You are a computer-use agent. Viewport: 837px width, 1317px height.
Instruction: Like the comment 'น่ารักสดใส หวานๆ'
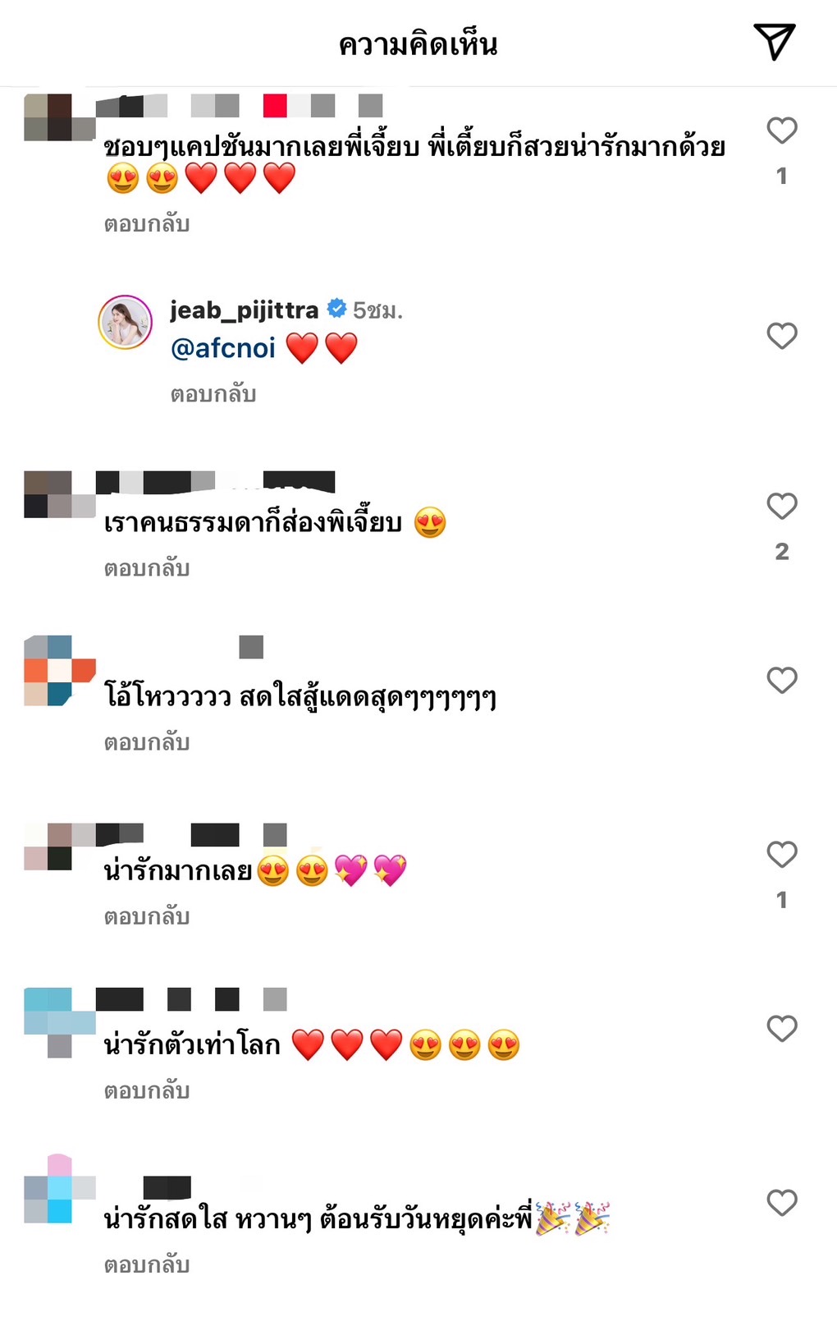coord(782,1202)
